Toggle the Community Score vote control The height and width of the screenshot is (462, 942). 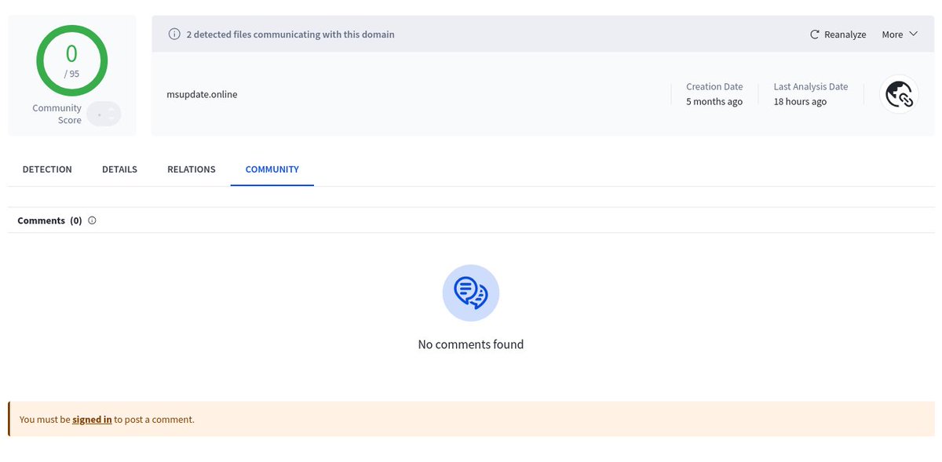point(104,115)
